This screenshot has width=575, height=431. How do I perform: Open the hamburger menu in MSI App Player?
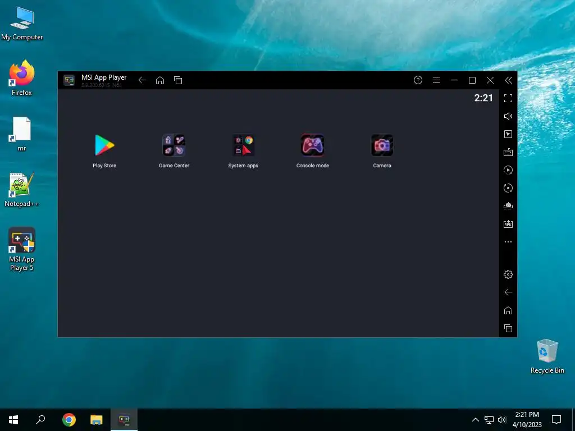tap(436, 80)
